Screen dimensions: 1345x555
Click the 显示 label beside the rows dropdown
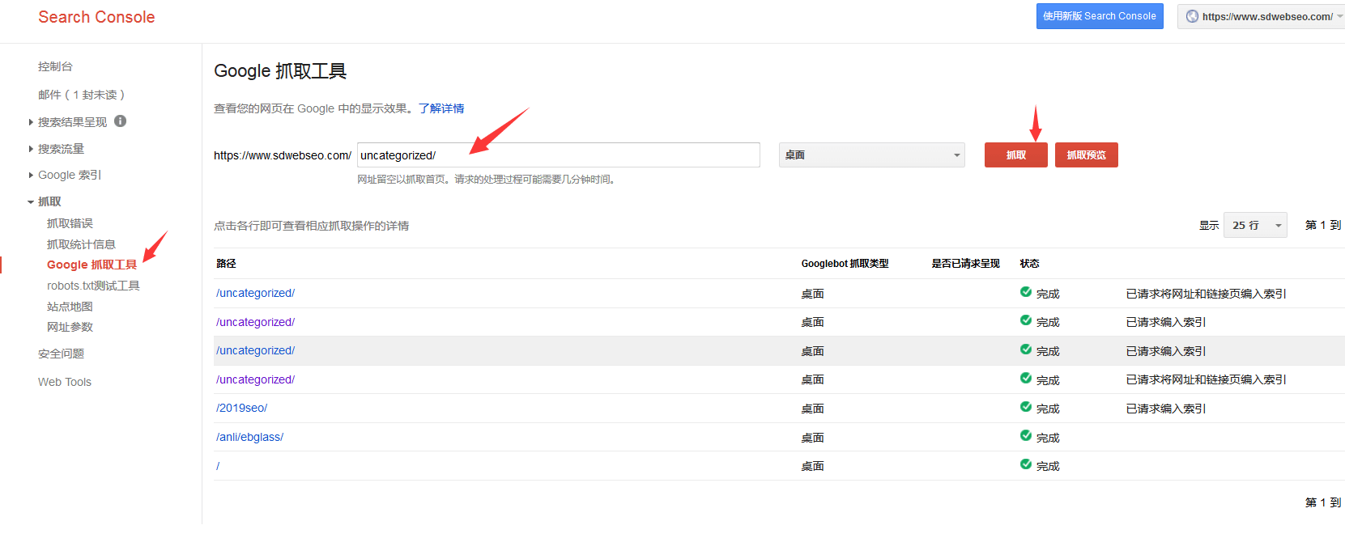[1209, 226]
